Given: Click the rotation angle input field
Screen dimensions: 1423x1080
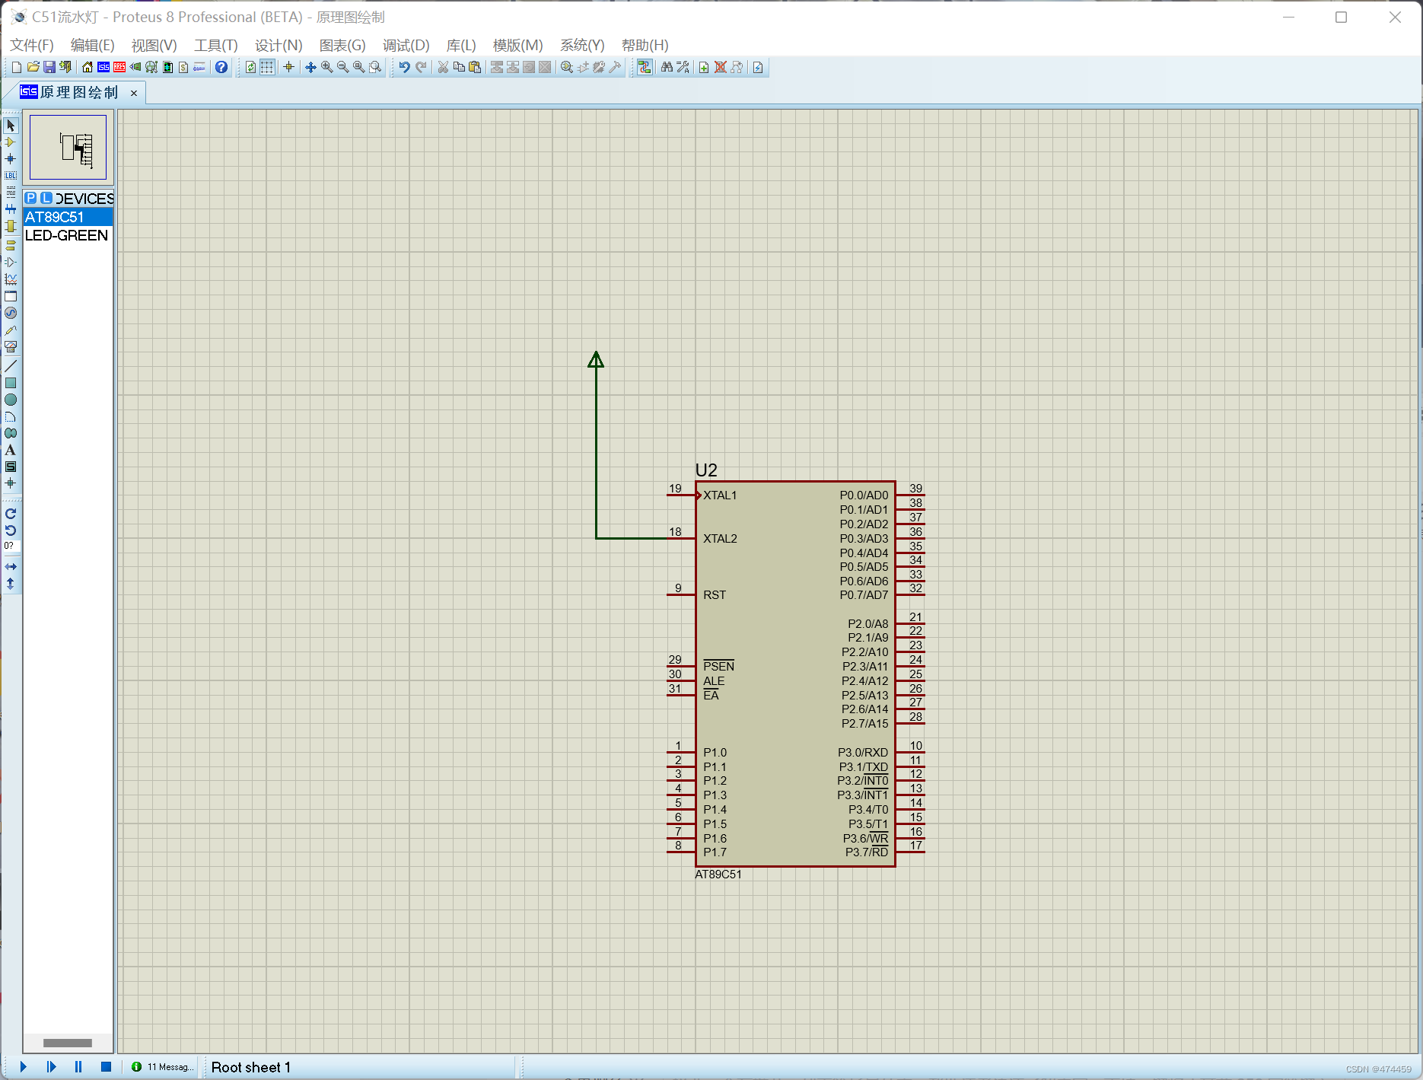Looking at the screenshot, I should (11, 546).
